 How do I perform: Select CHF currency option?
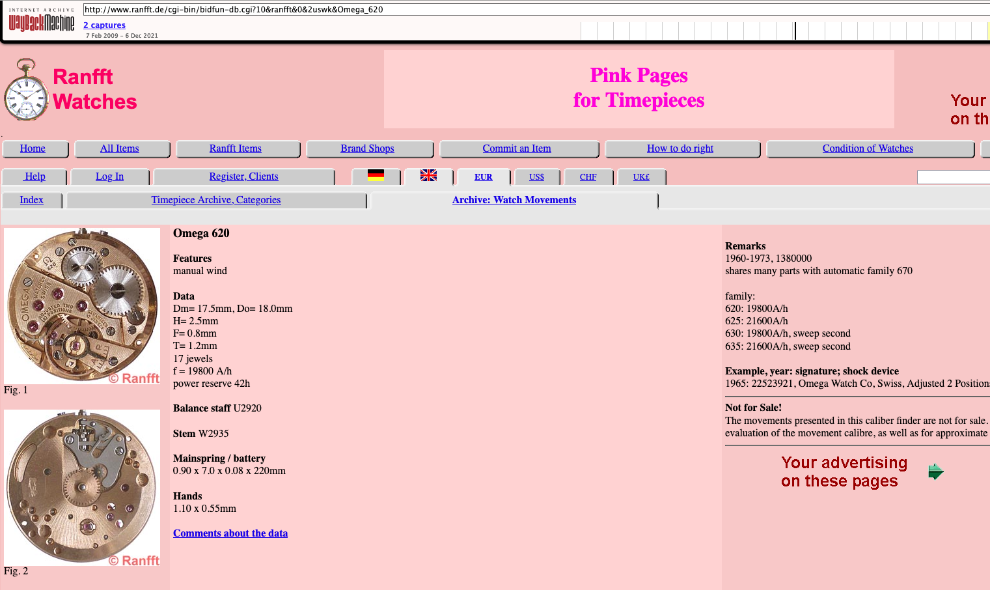pyautogui.click(x=588, y=177)
